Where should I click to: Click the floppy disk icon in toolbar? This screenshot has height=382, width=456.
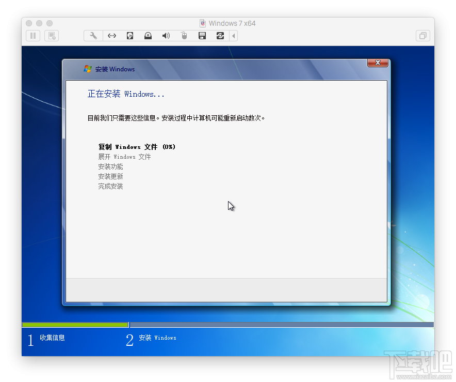coord(202,36)
